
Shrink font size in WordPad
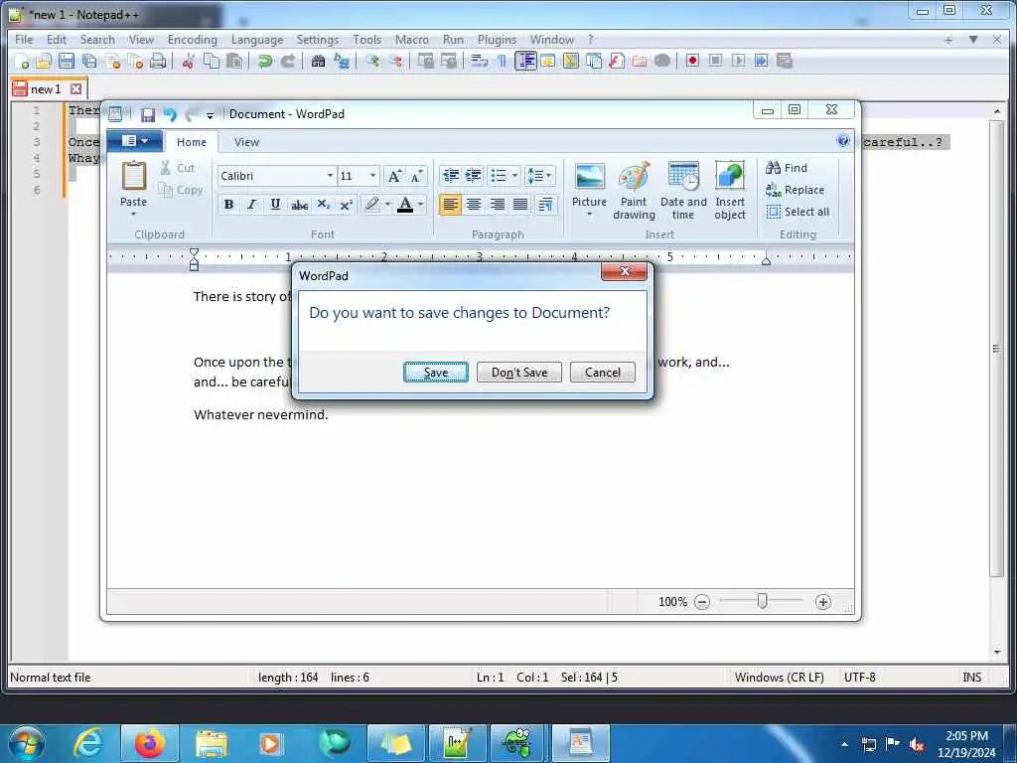click(x=416, y=176)
